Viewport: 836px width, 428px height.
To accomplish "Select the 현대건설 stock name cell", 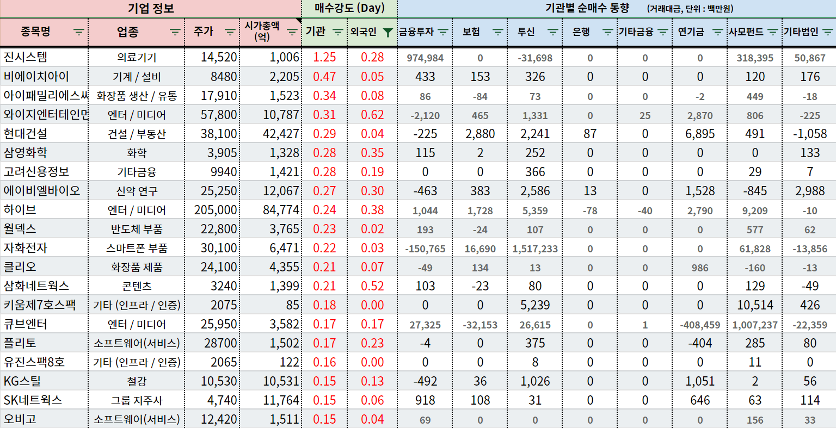I will coord(44,133).
